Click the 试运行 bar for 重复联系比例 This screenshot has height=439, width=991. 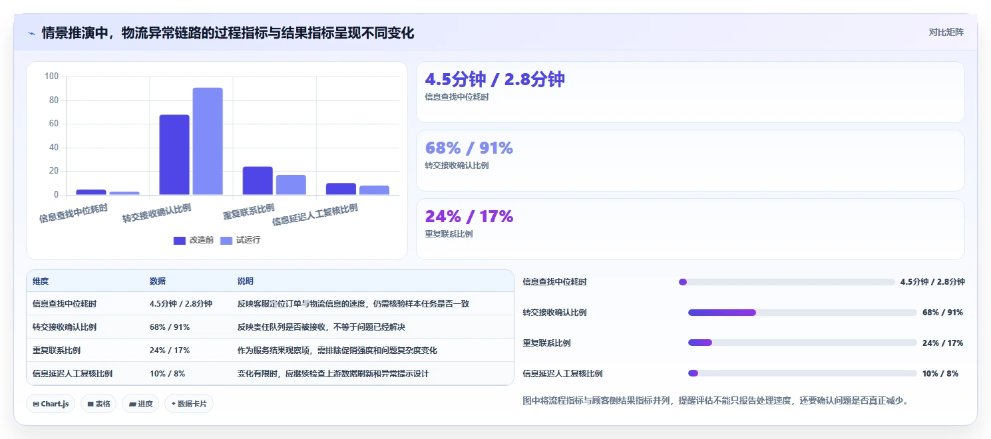pos(291,185)
